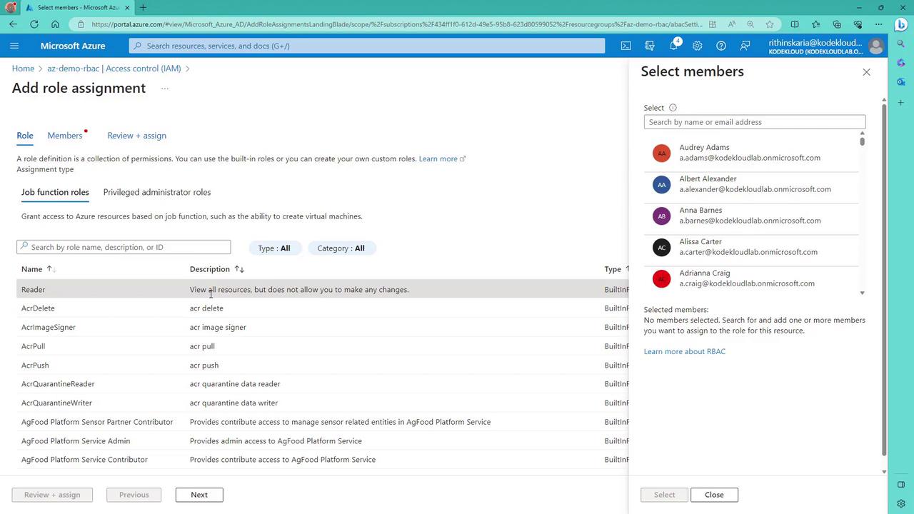
Task: Select the AcrPush role row
Action: [321, 365]
